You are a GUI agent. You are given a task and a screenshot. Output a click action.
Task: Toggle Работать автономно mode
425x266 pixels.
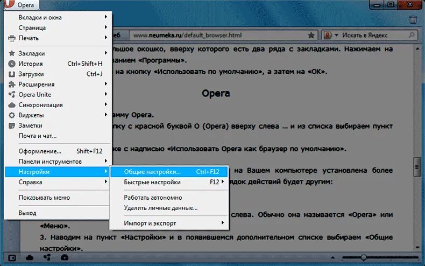(x=169, y=198)
